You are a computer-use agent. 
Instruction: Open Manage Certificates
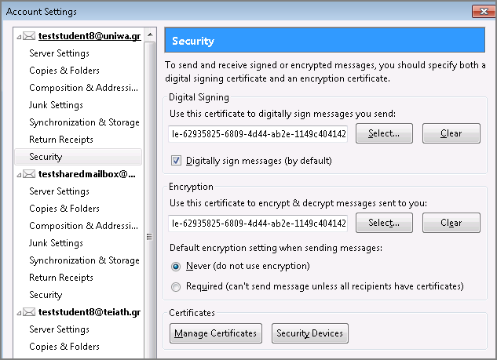216,333
